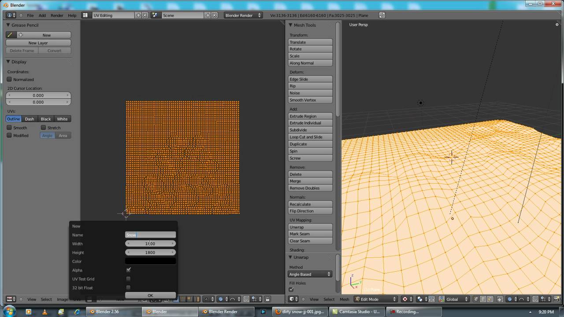Open the Add menu
The height and width of the screenshot is (317, 564).
[x=42, y=15]
